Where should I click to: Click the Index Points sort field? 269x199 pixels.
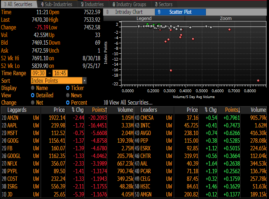tap(57, 81)
